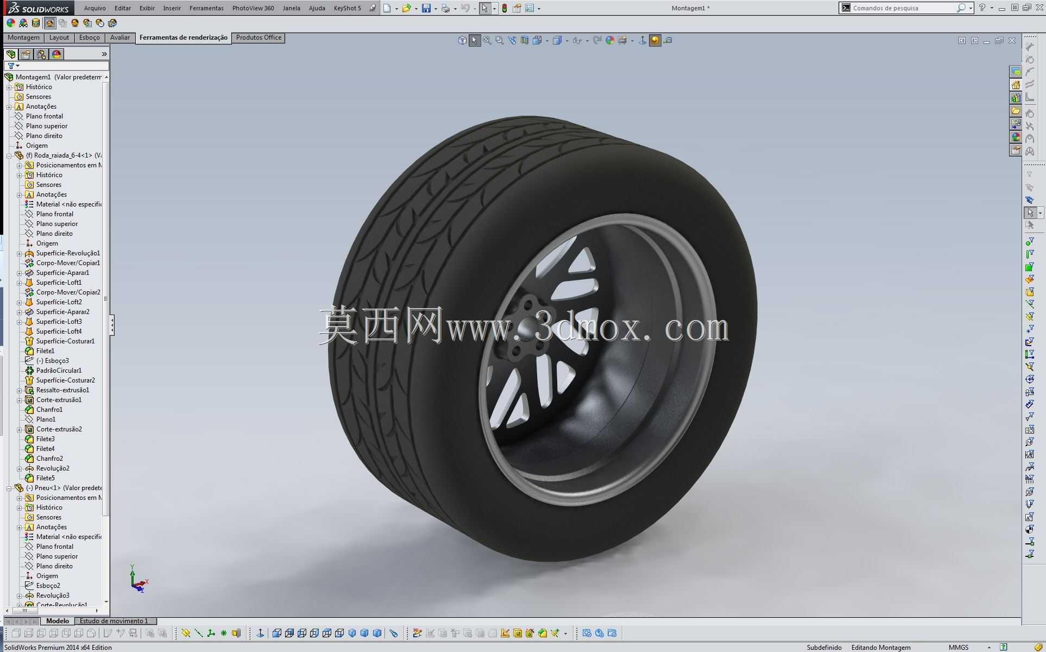Select the Chanfro2 feature in tree
The height and width of the screenshot is (652, 1046).
[x=49, y=459]
